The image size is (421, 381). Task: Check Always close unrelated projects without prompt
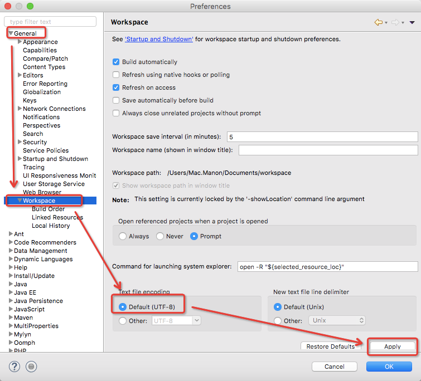(x=116, y=113)
